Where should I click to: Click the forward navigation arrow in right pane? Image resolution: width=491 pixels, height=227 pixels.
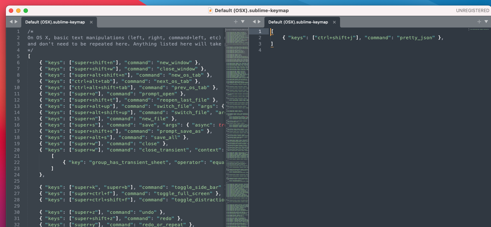click(x=259, y=22)
